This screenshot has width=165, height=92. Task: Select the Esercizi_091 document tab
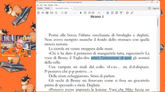coord(63,8)
